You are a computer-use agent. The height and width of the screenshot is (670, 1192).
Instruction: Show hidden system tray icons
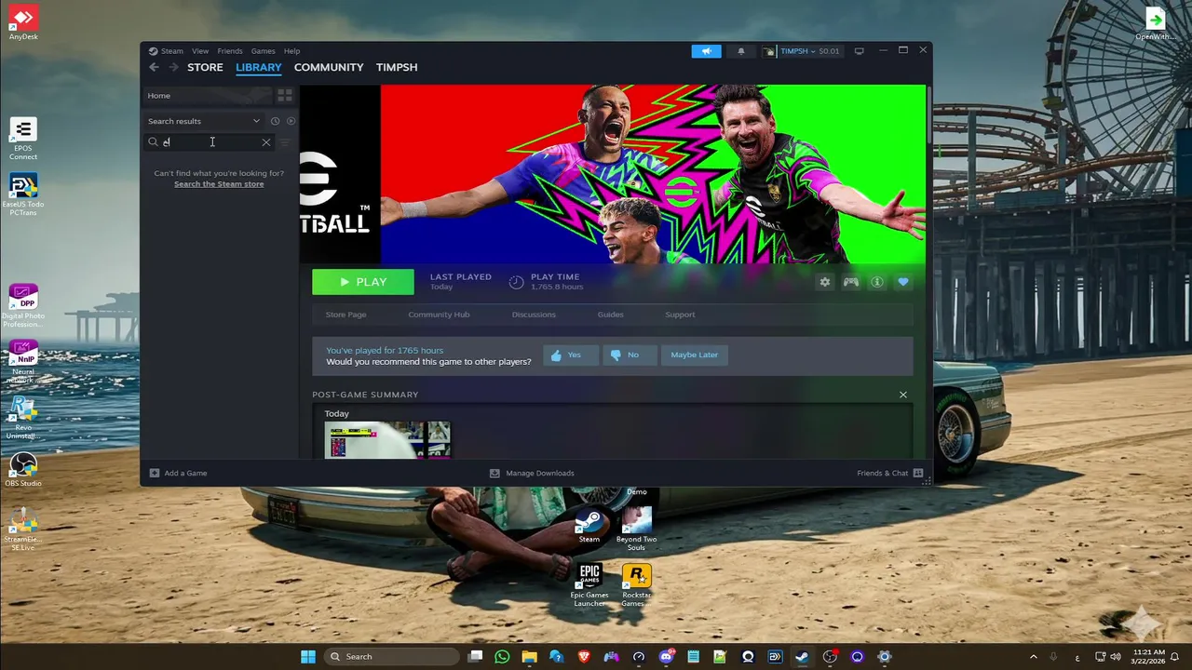[x=1033, y=656]
